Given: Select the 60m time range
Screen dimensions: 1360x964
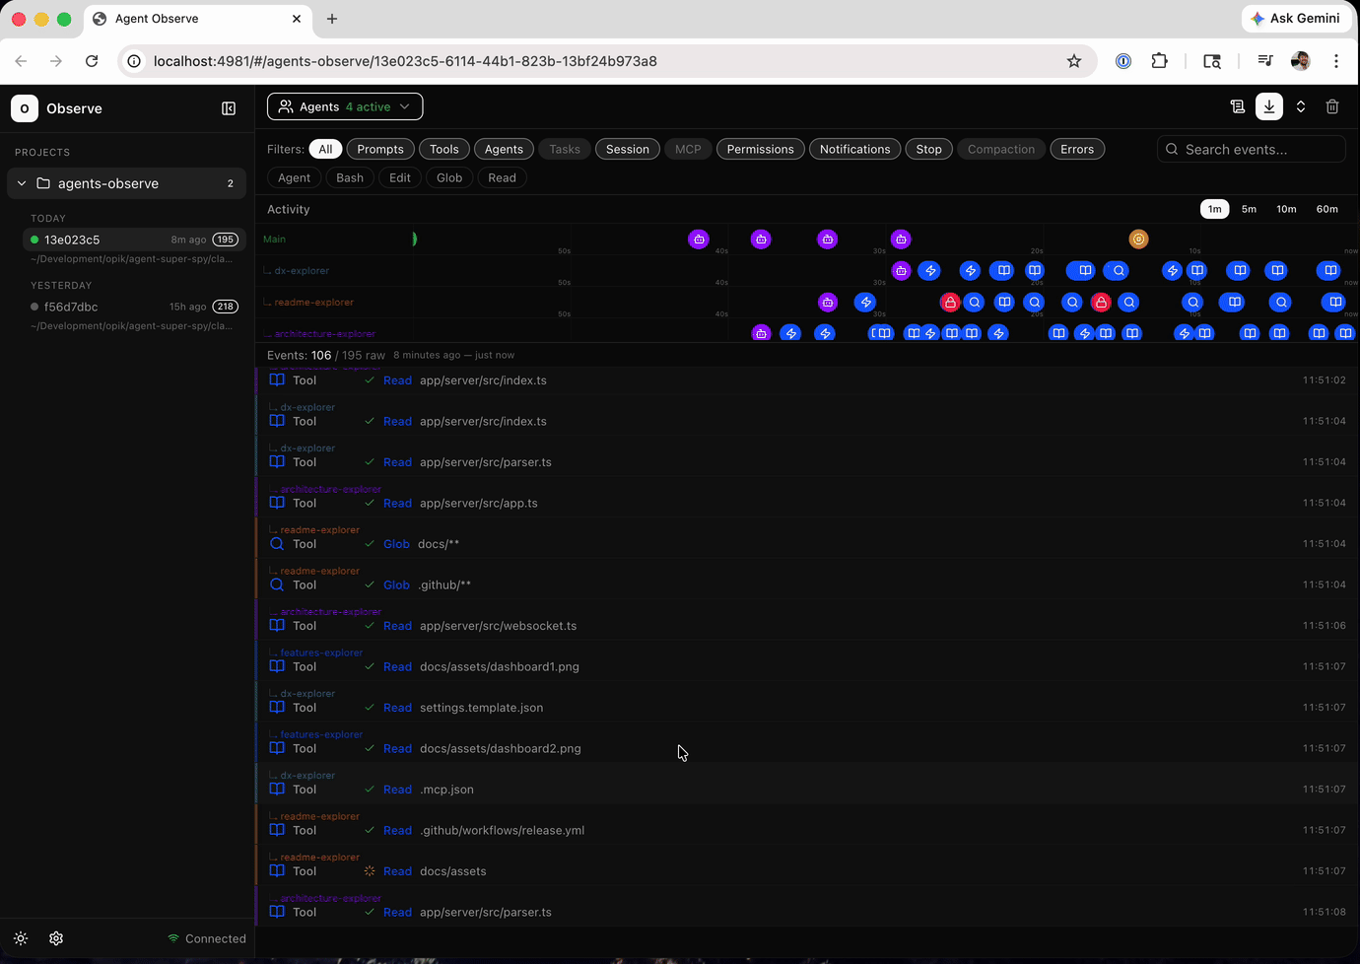Looking at the screenshot, I should point(1327,209).
